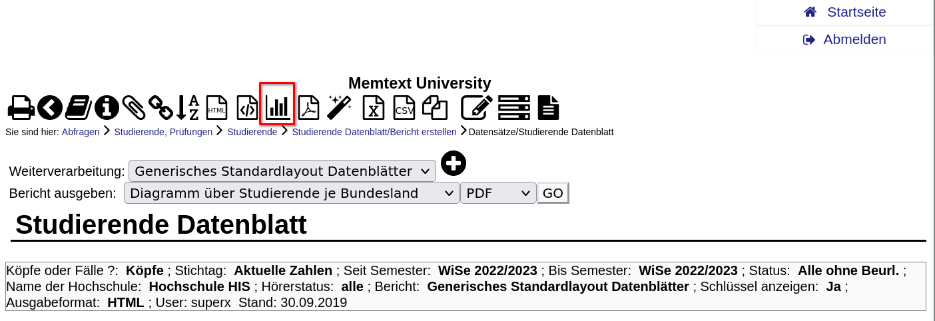Download the CSV file icon

pyautogui.click(x=404, y=107)
